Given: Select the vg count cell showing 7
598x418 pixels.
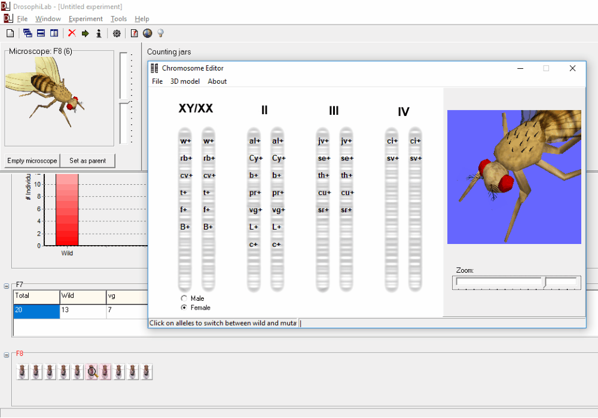Looking at the screenshot, I should coord(127,311).
